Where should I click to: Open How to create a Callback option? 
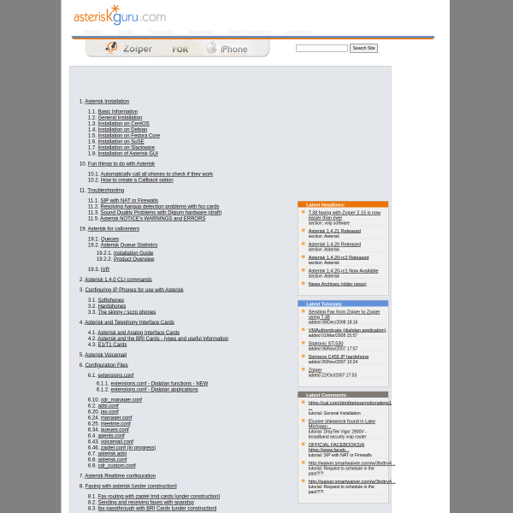(137, 180)
